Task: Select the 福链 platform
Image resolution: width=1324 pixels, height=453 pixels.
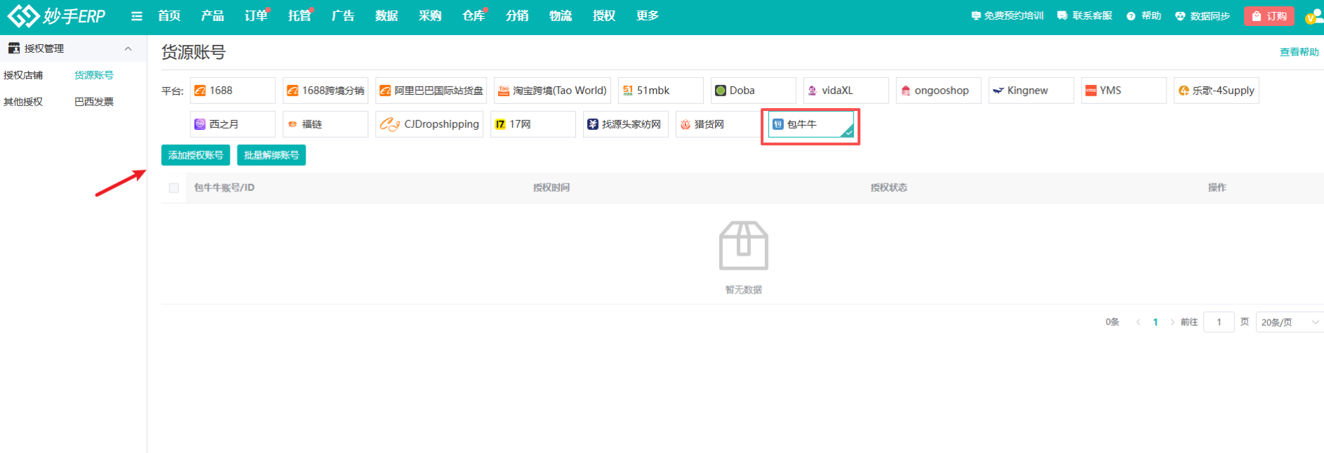Action: [325, 124]
